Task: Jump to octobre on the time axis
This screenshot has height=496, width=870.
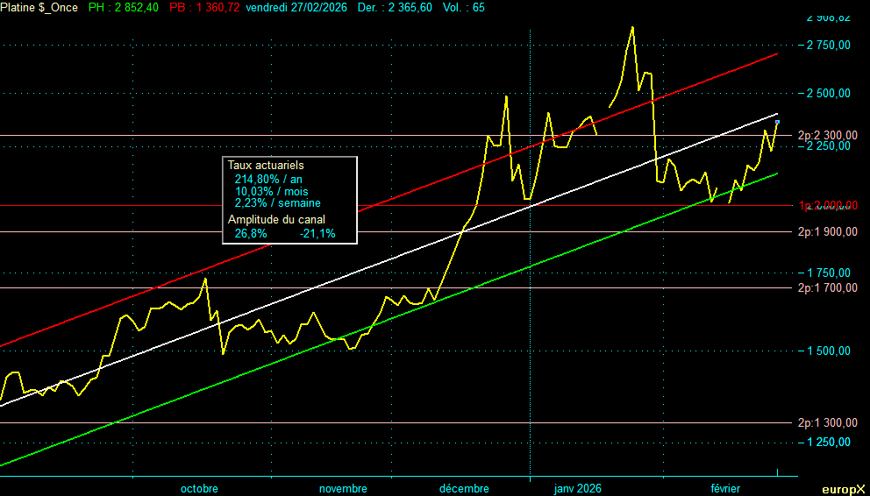Action: click(x=199, y=488)
